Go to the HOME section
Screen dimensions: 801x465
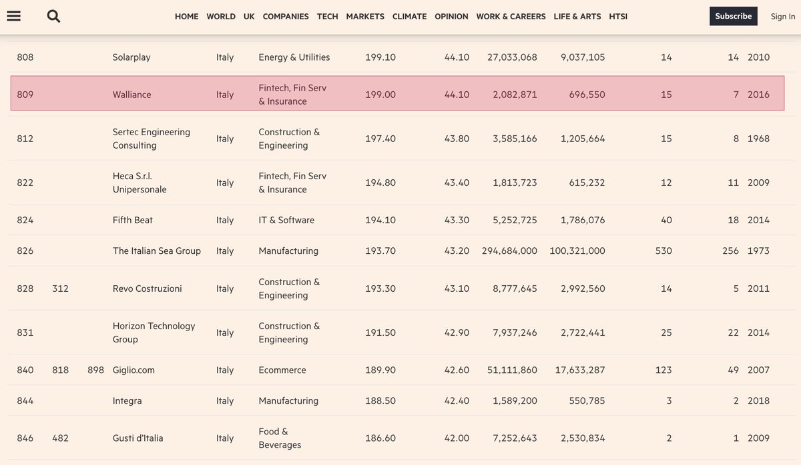187,16
